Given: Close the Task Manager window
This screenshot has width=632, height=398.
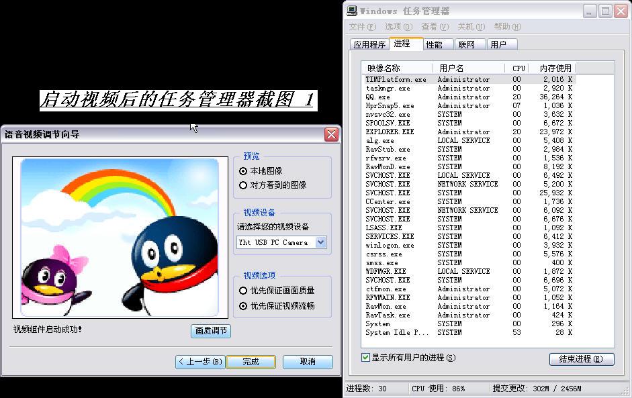Looking at the screenshot, I should (621, 11).
